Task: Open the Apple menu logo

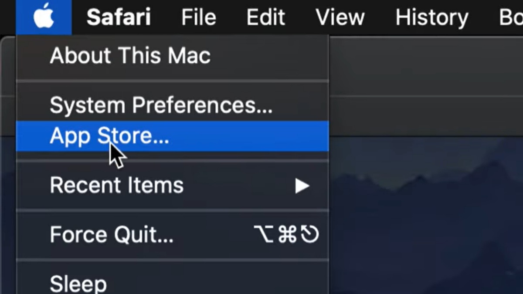Action: tap(44, 17)
